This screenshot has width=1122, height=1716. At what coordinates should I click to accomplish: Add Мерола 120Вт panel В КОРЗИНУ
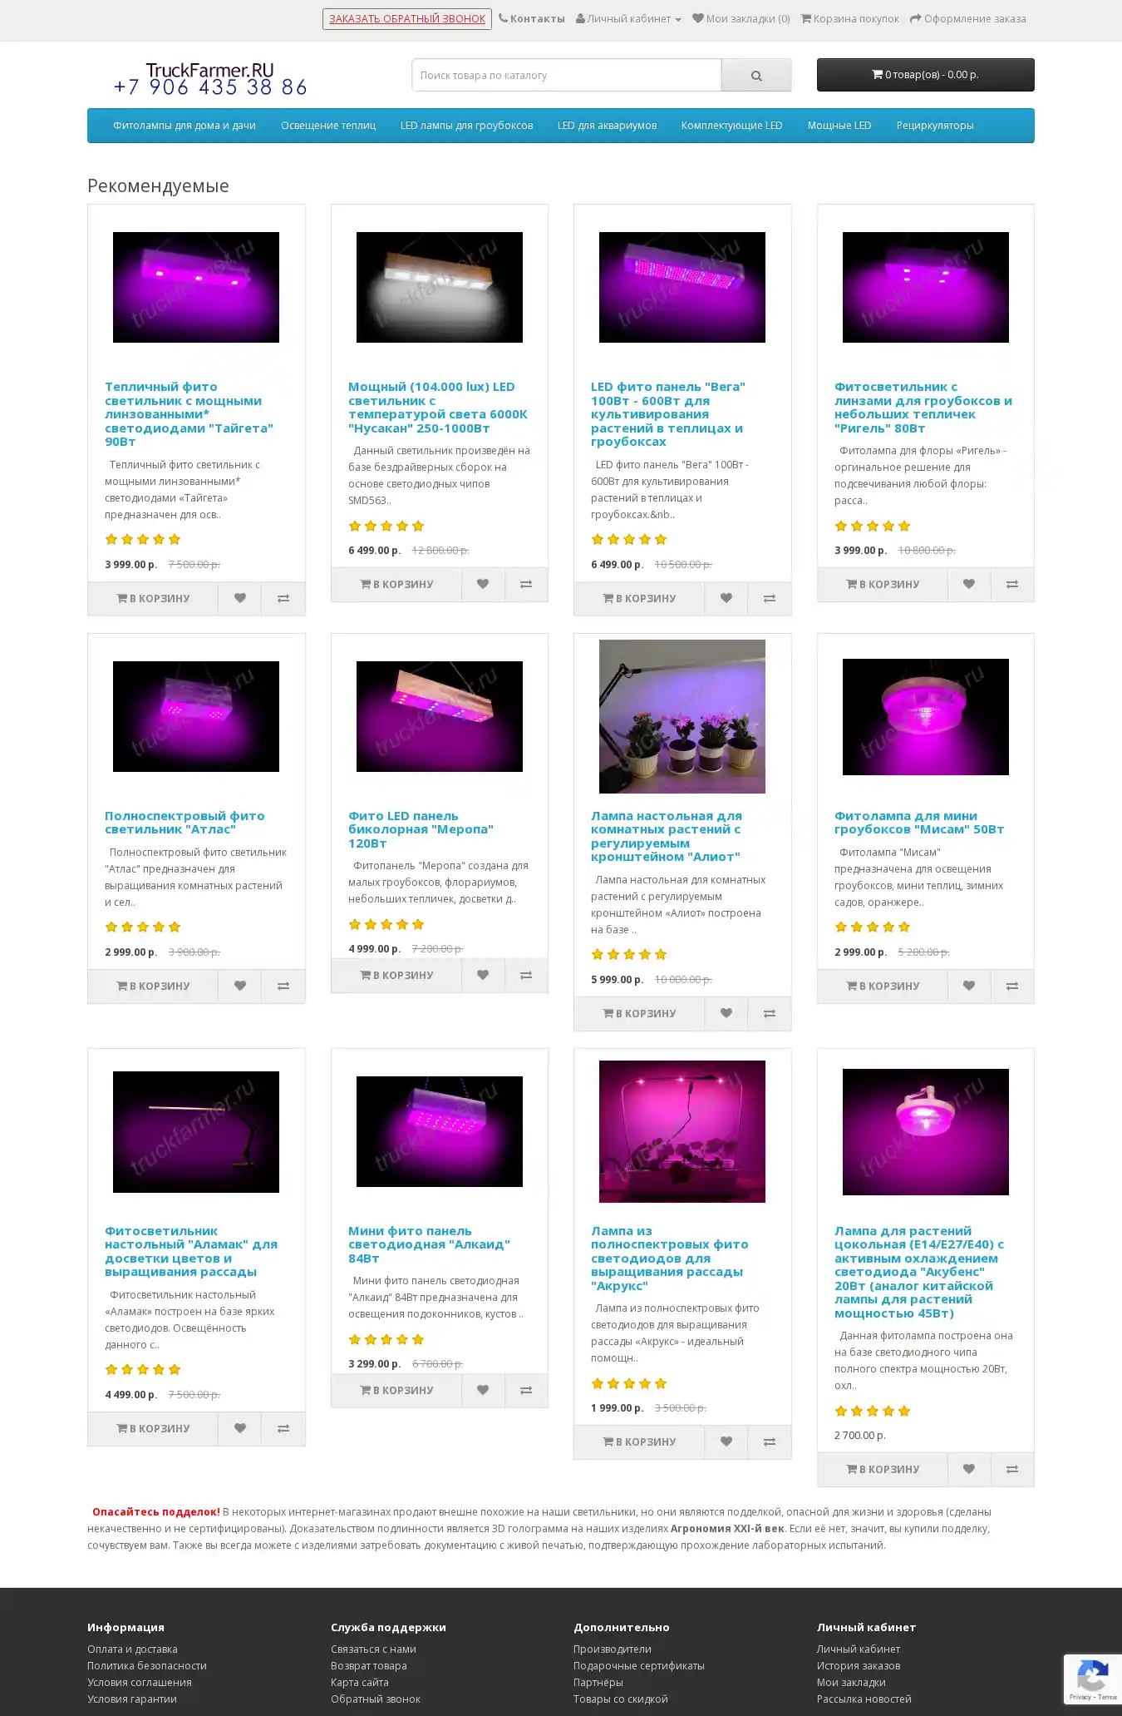[x=396, y=975]
